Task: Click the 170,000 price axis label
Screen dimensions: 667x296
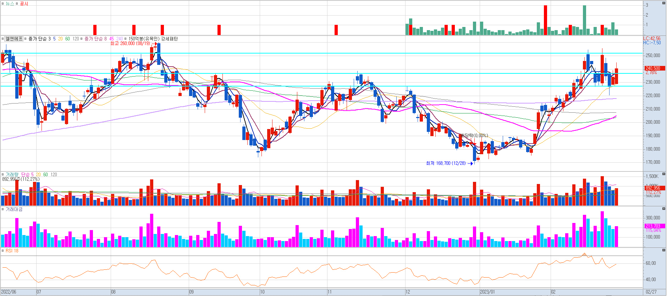Action: point(653,162)
